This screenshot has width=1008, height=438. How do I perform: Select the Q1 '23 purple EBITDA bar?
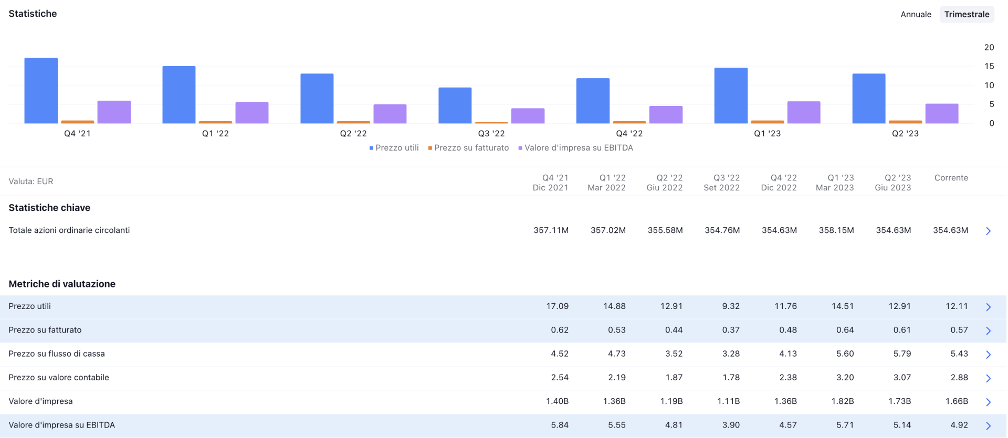[803, 112]
